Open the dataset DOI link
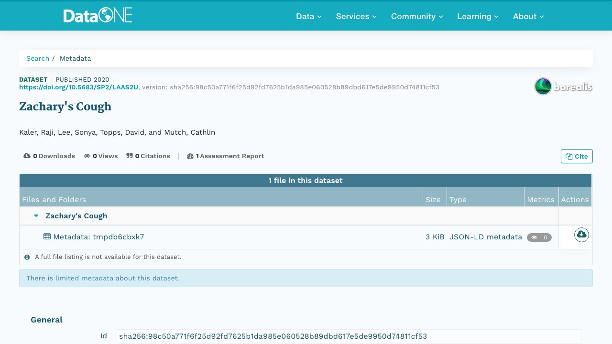Screen dimensions: 612x344 coord(78,87)
